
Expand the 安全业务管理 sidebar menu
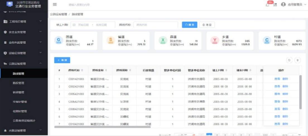coord(24,32)
